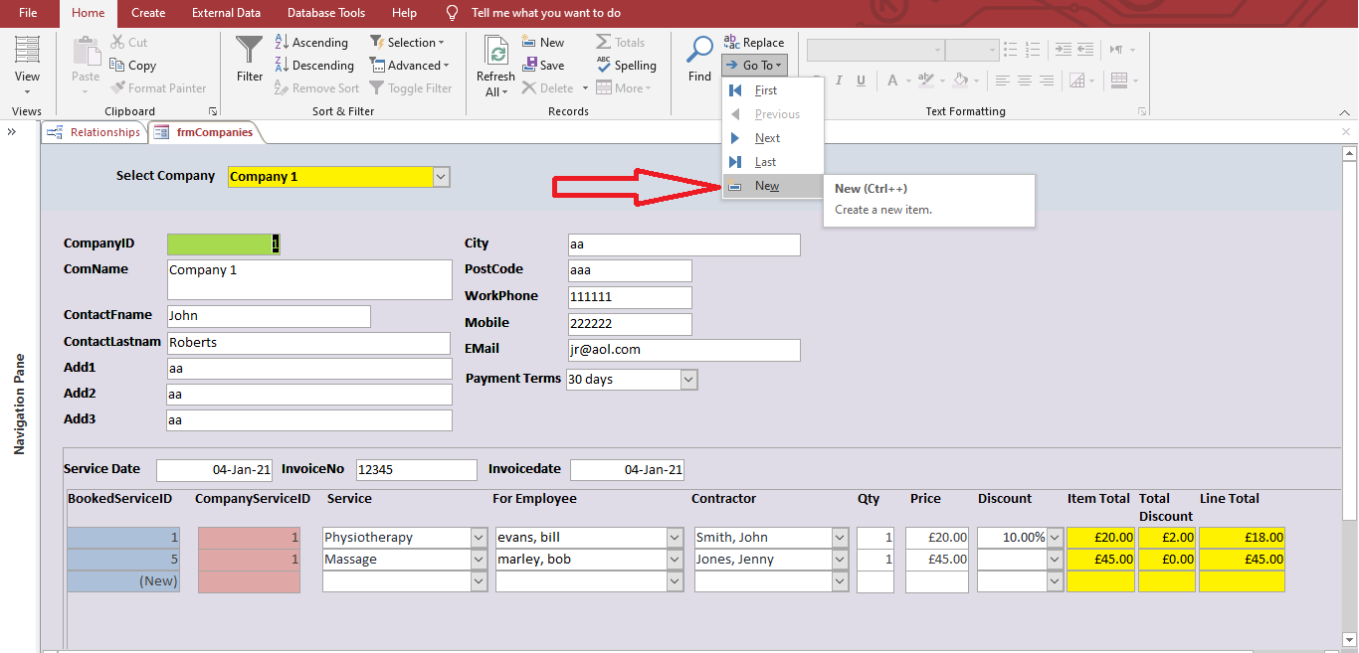Open the Selection filter dropdown

[408, 43]
